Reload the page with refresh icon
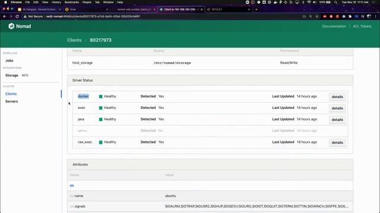This screenshot has width=380, height=213. click(x=17, y=17)
